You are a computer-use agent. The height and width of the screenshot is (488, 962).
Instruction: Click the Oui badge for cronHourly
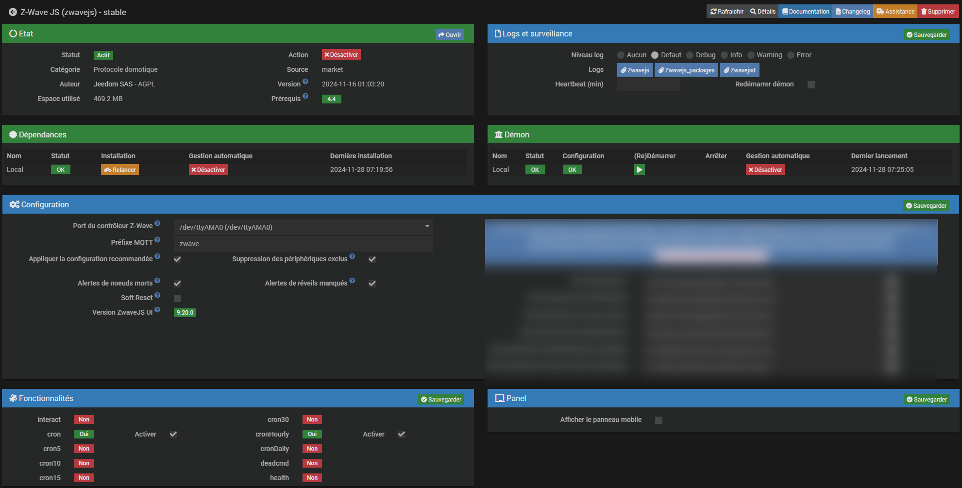coord(312,434)
